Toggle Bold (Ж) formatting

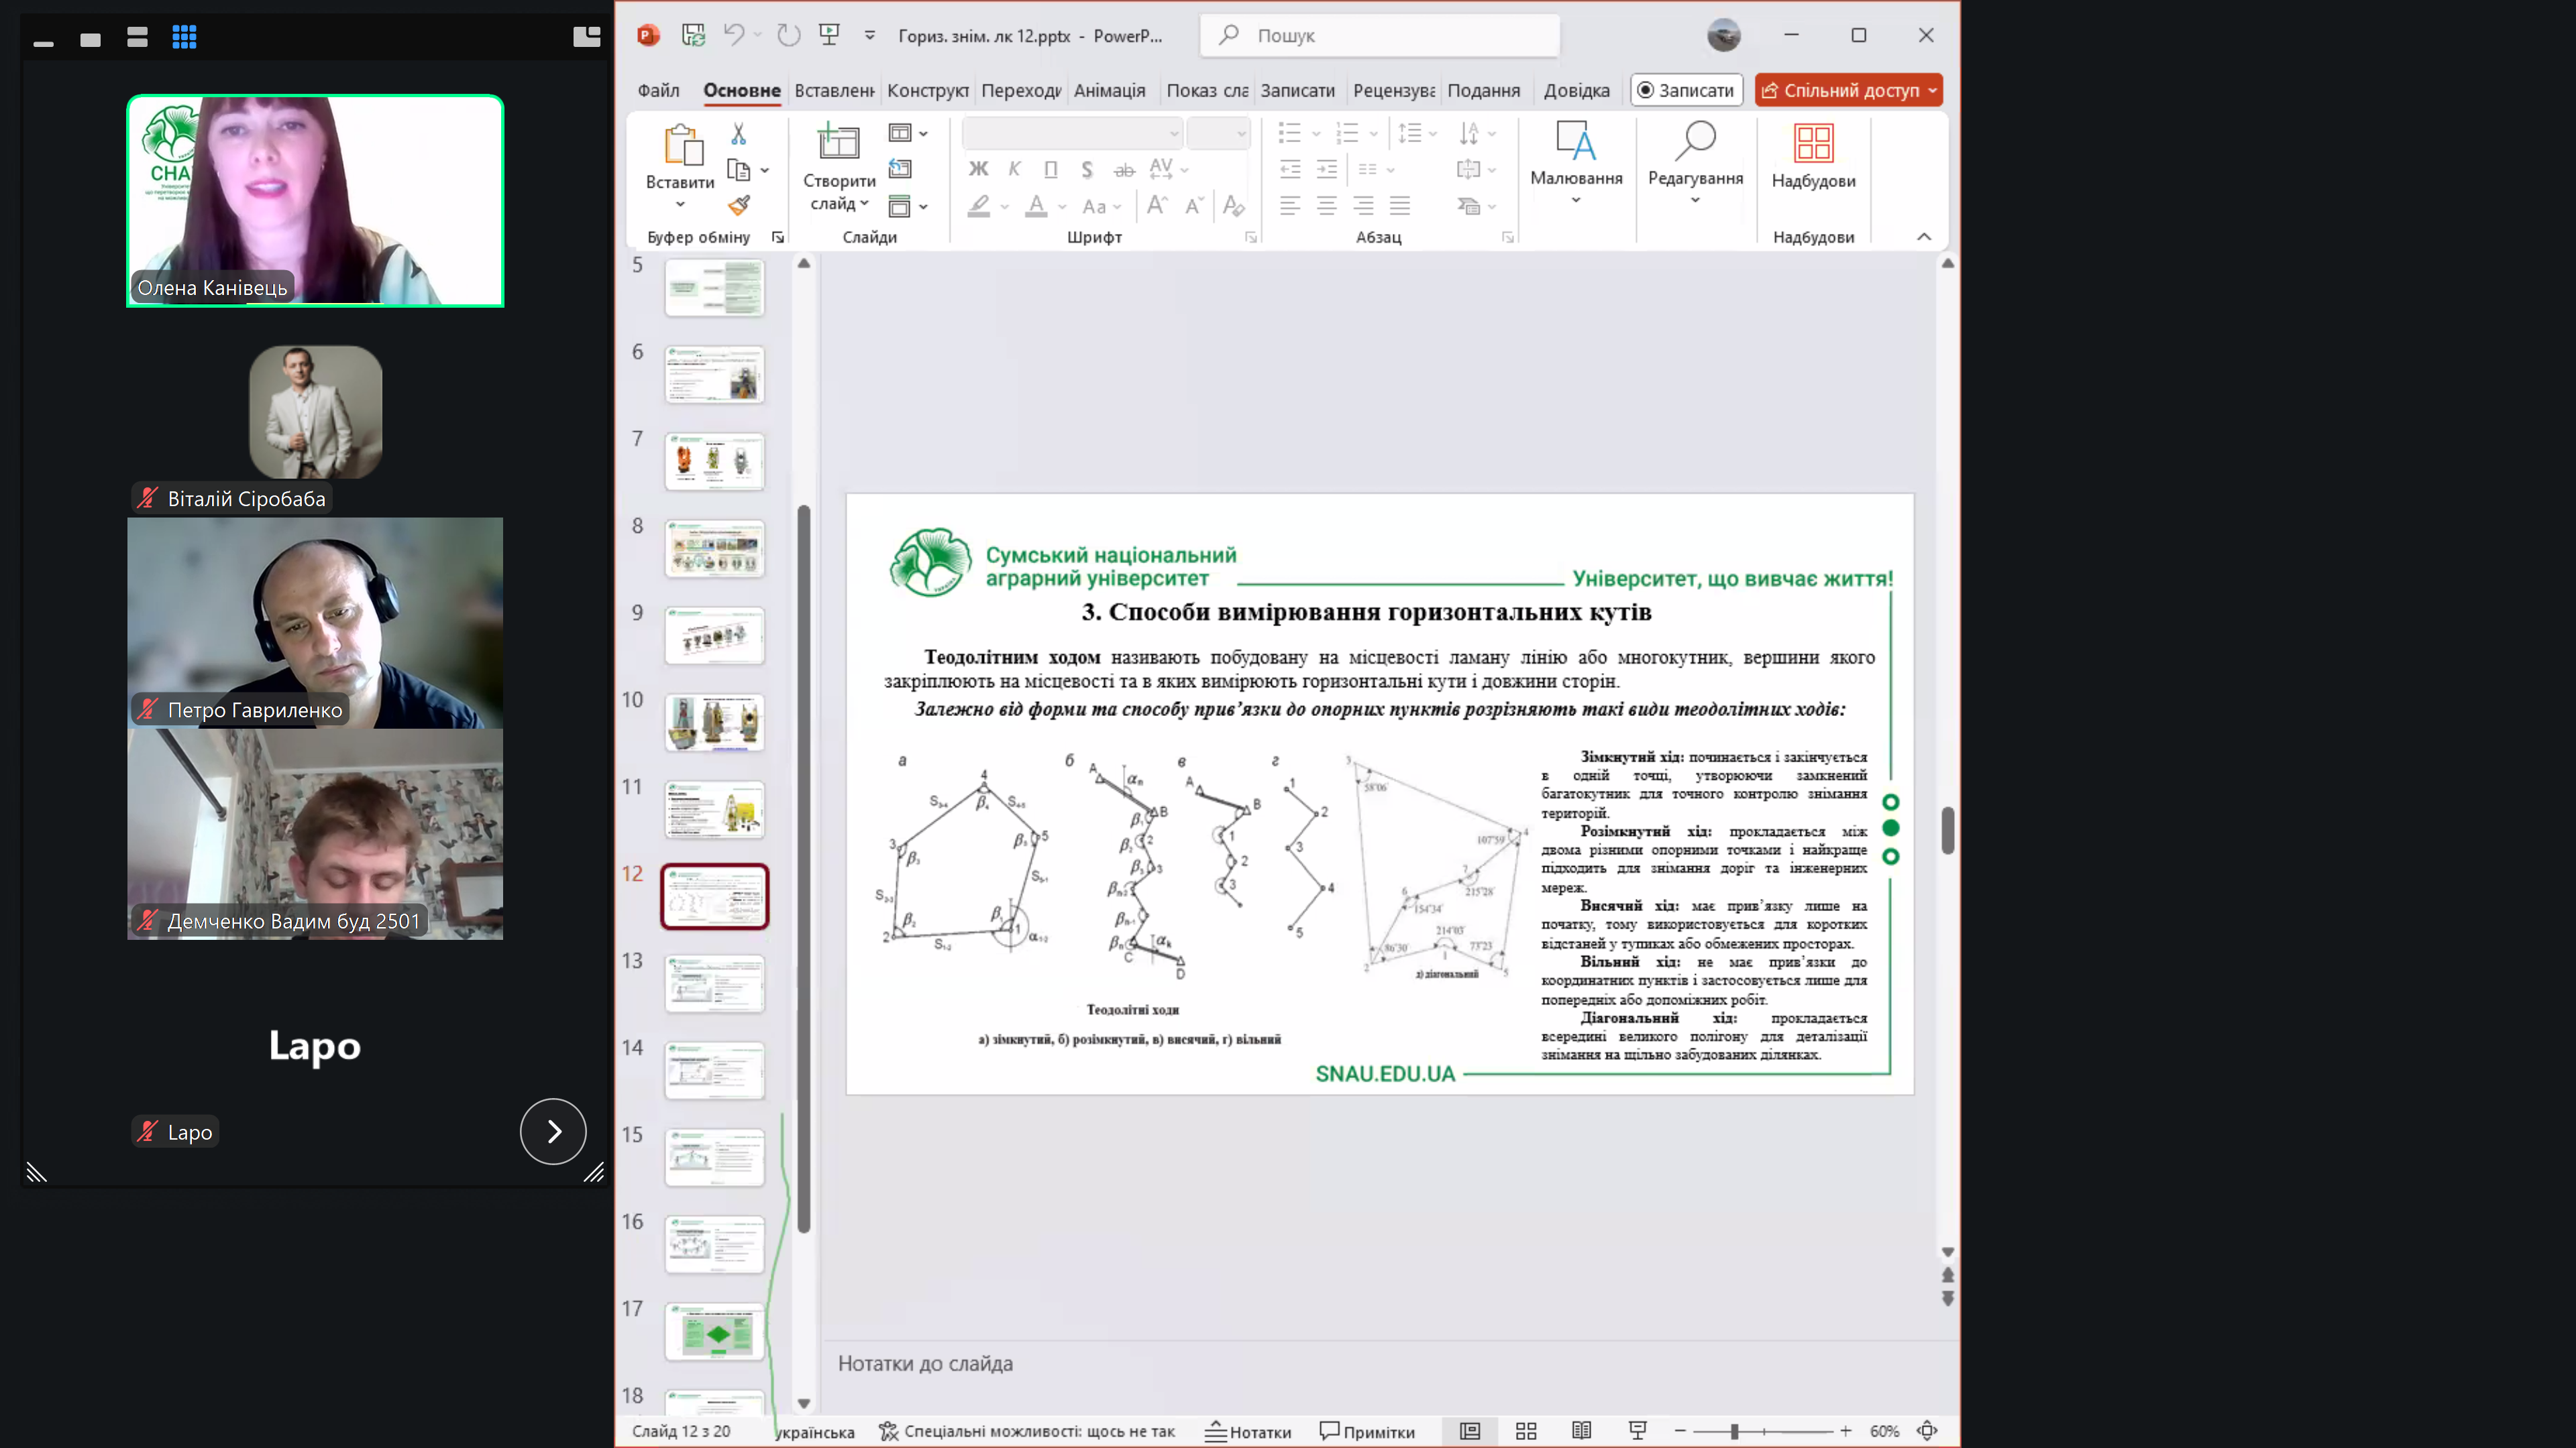[x=978, y=169]
